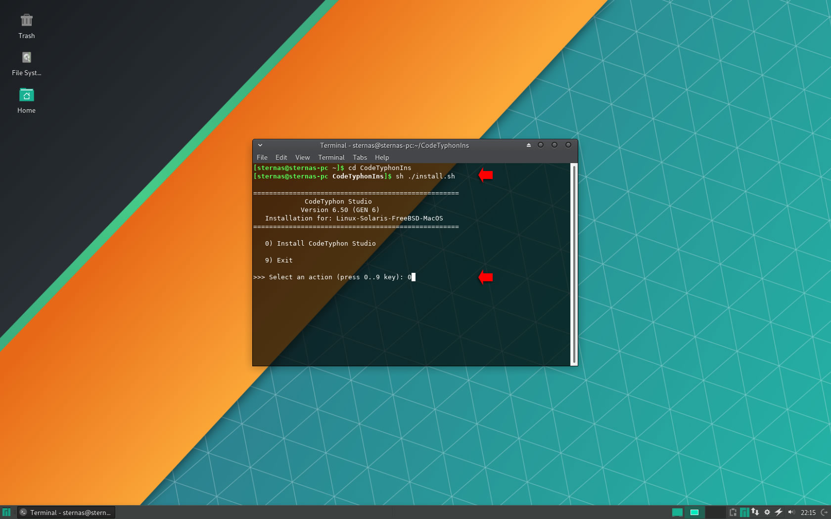Click the 'cd CodeTyphonIns' command text
This screenshot has width=831, height=519.
[x=380, y=168]
